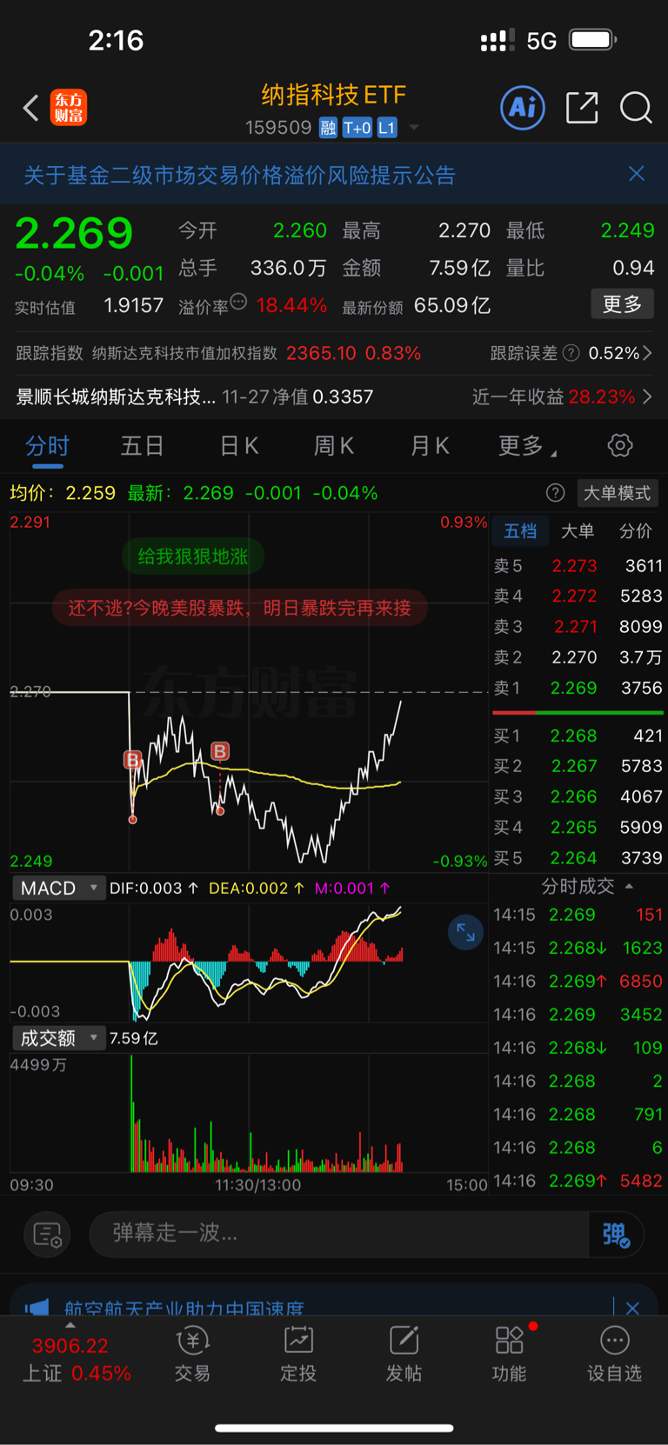Tap 卖5 price 2.273 row
The height and width of the screenshot is (1445, 668).
click(578, 566)
